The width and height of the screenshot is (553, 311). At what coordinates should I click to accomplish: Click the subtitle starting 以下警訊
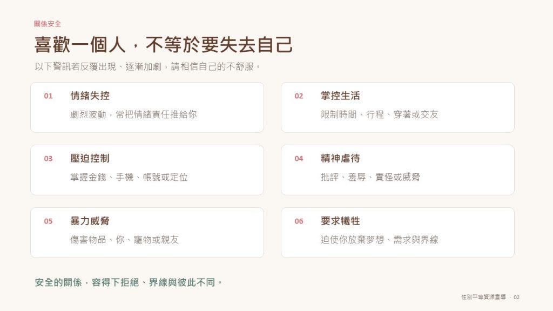147,66
